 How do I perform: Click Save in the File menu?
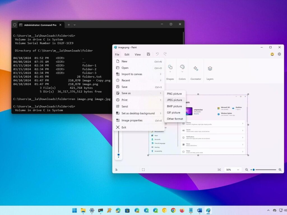139,87
